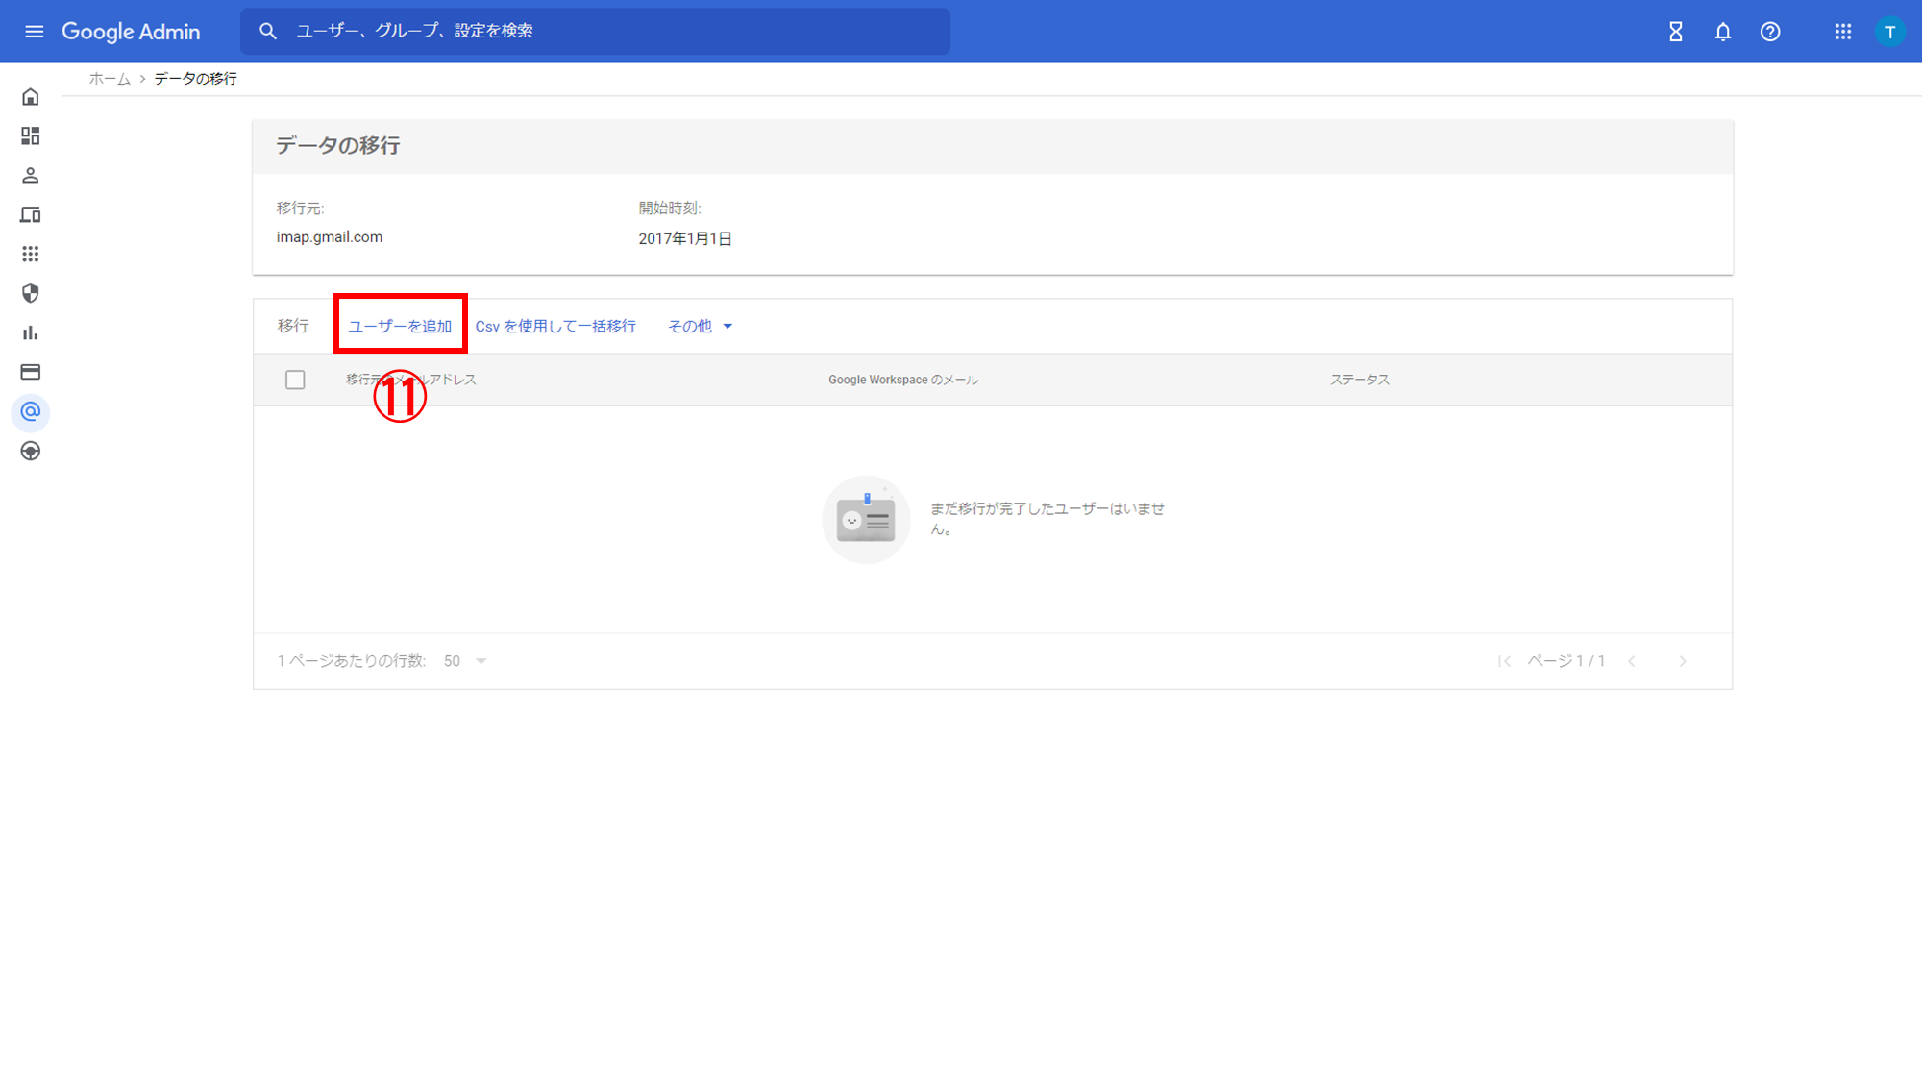This screenshot has width=1922, height=1081.
Task: Click the 2017年1月1日 start date
Action: [685, 238]
